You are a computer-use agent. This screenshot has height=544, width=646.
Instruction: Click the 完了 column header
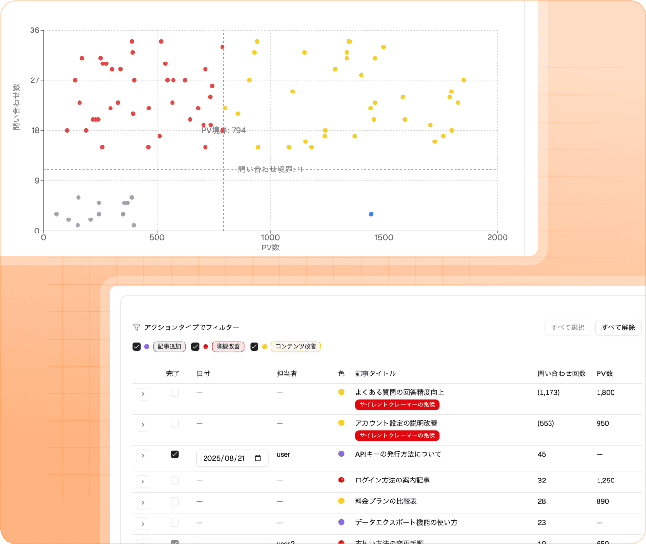[173, 373]
